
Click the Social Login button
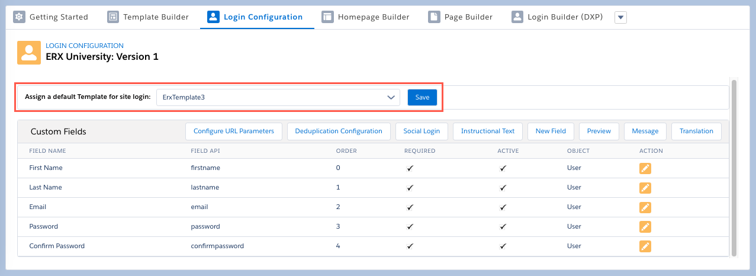[x=421, y=131]
